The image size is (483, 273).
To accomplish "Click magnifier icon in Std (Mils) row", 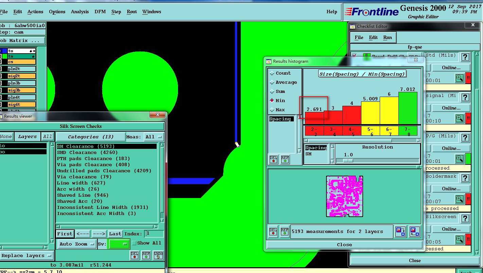I will pyautogui.click(x=460, y=78).
